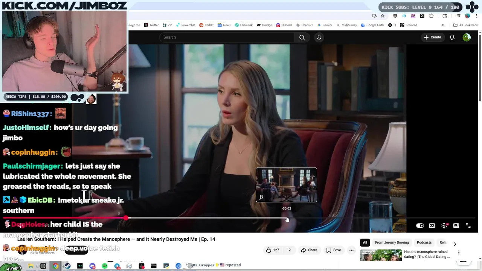Open the shield extension icon
Viewport: 482px width, 271px height.
click(395, 16)
